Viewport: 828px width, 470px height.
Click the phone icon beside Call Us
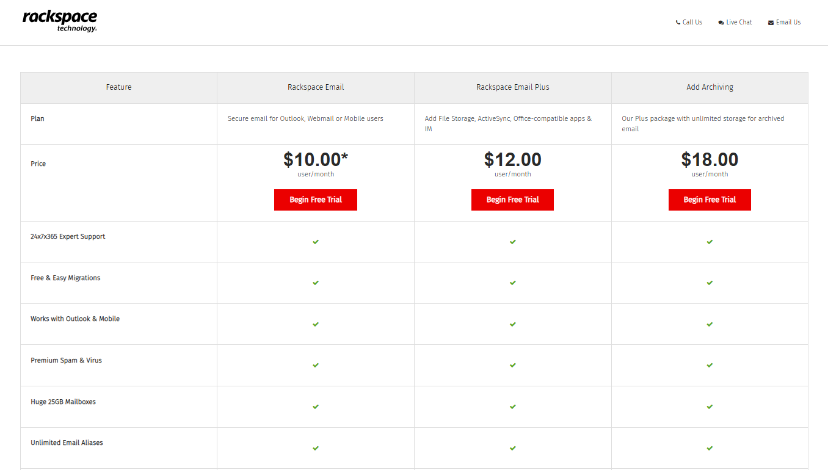[678, 23]
